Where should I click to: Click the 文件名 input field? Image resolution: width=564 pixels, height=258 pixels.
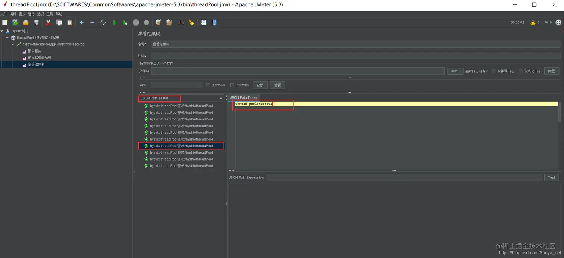298,71
